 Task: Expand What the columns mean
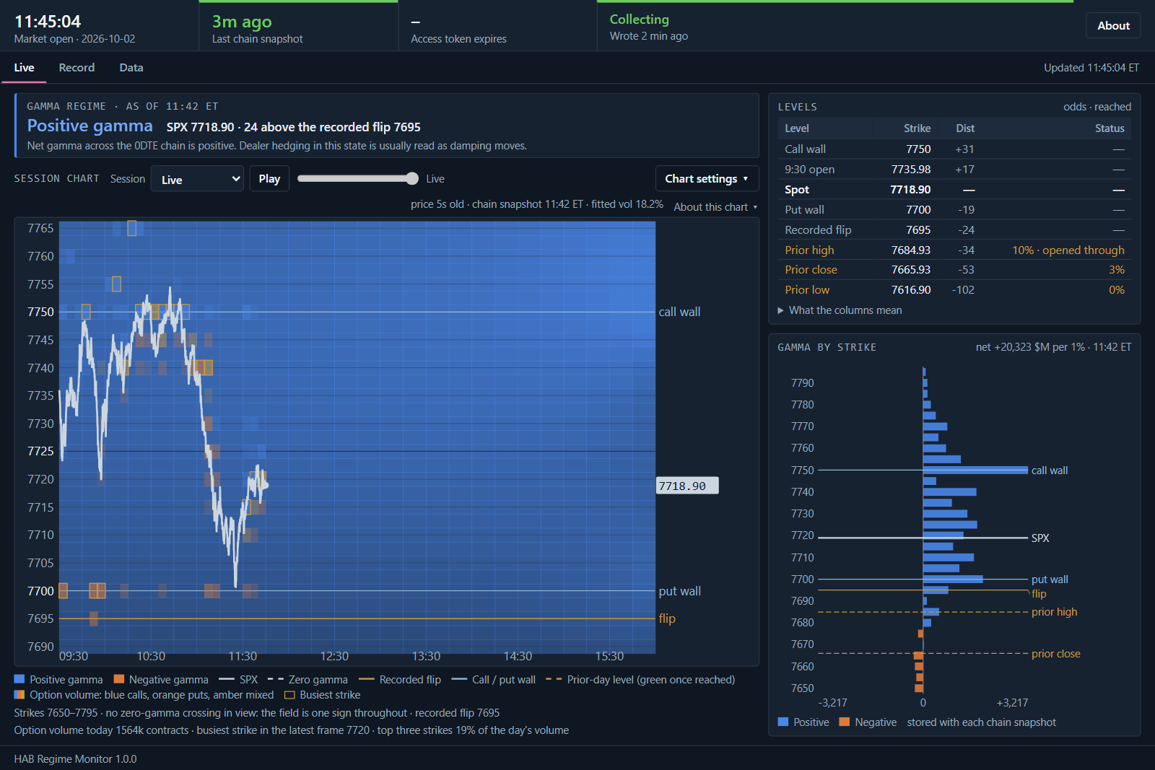[840, 310]
